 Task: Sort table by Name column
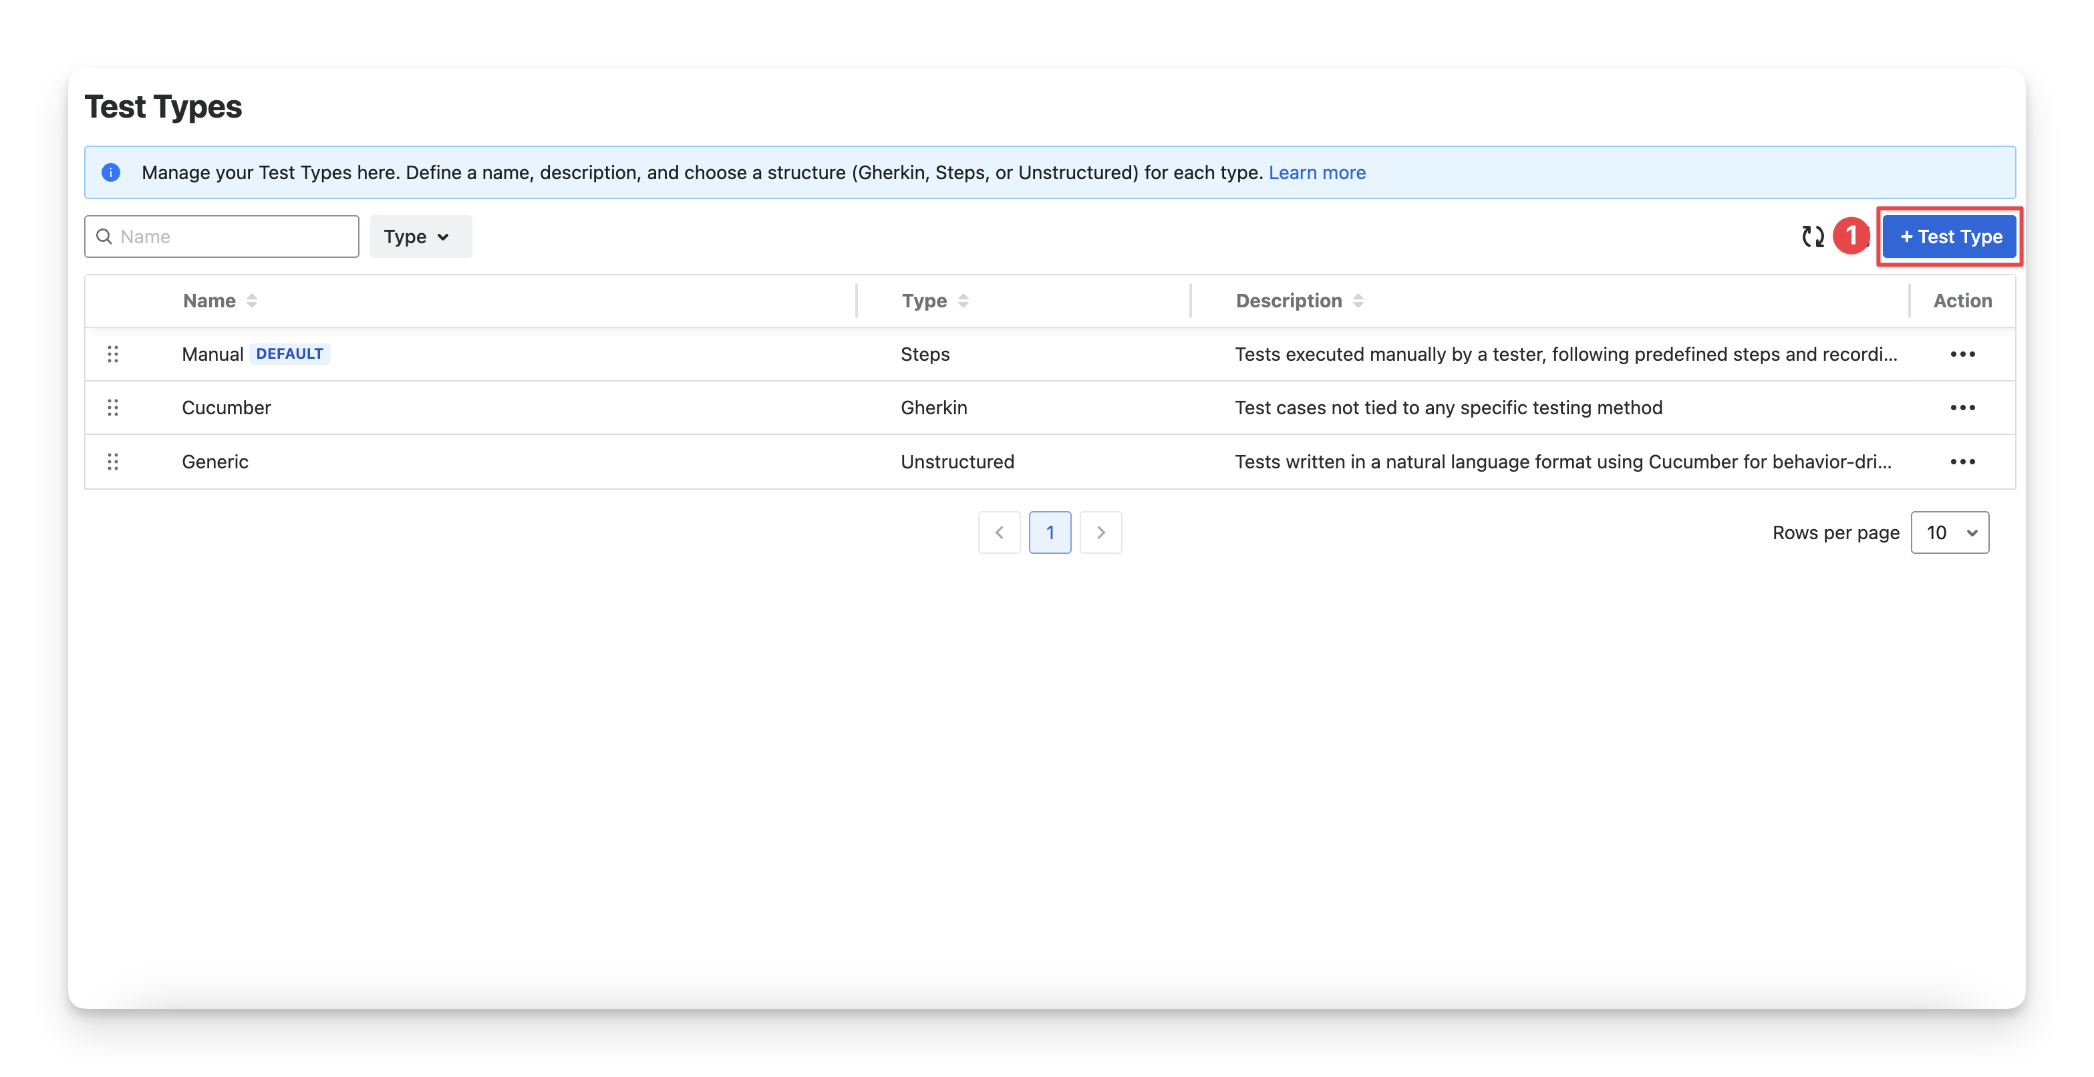[x=251, y=301]
